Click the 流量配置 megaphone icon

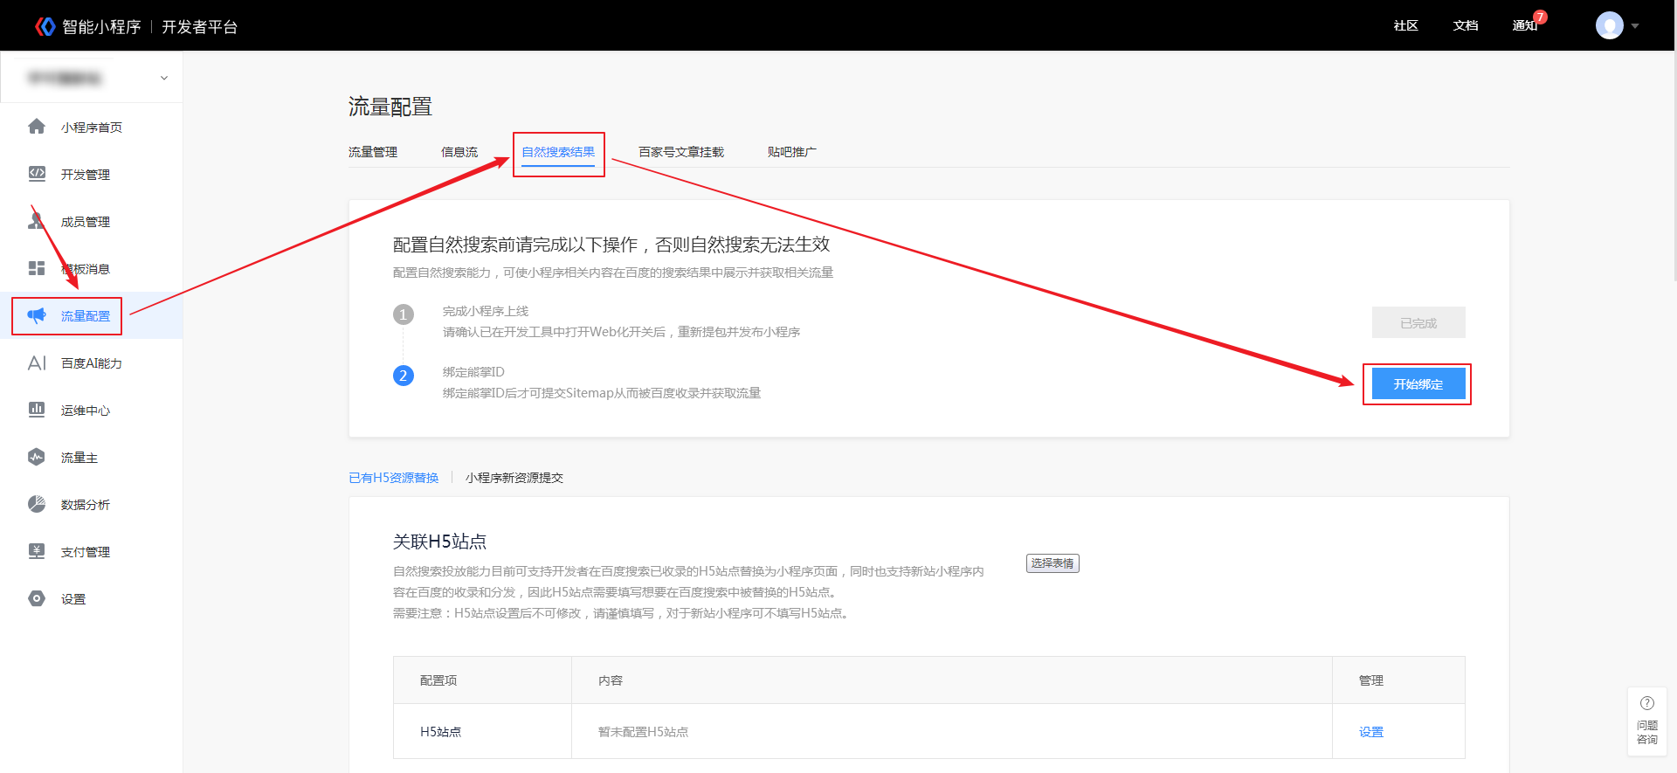[x=37, y=315]
